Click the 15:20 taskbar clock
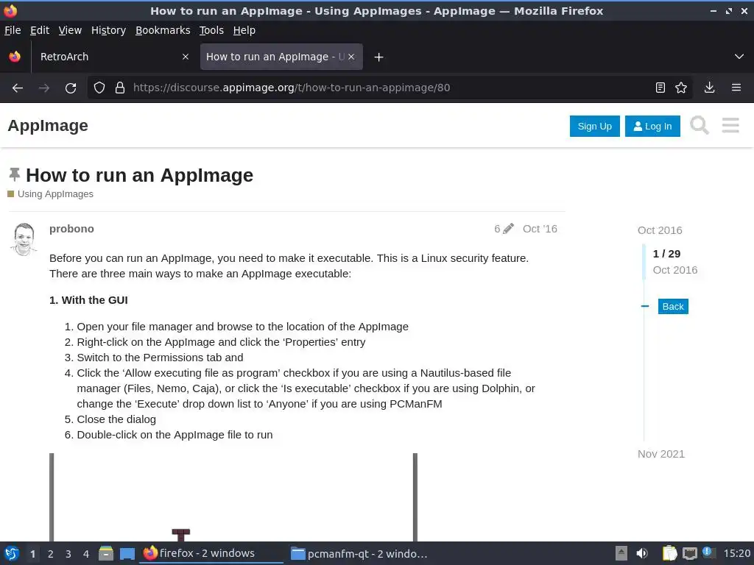Viewport: 754px width, 565px height. tap(736, 553)
